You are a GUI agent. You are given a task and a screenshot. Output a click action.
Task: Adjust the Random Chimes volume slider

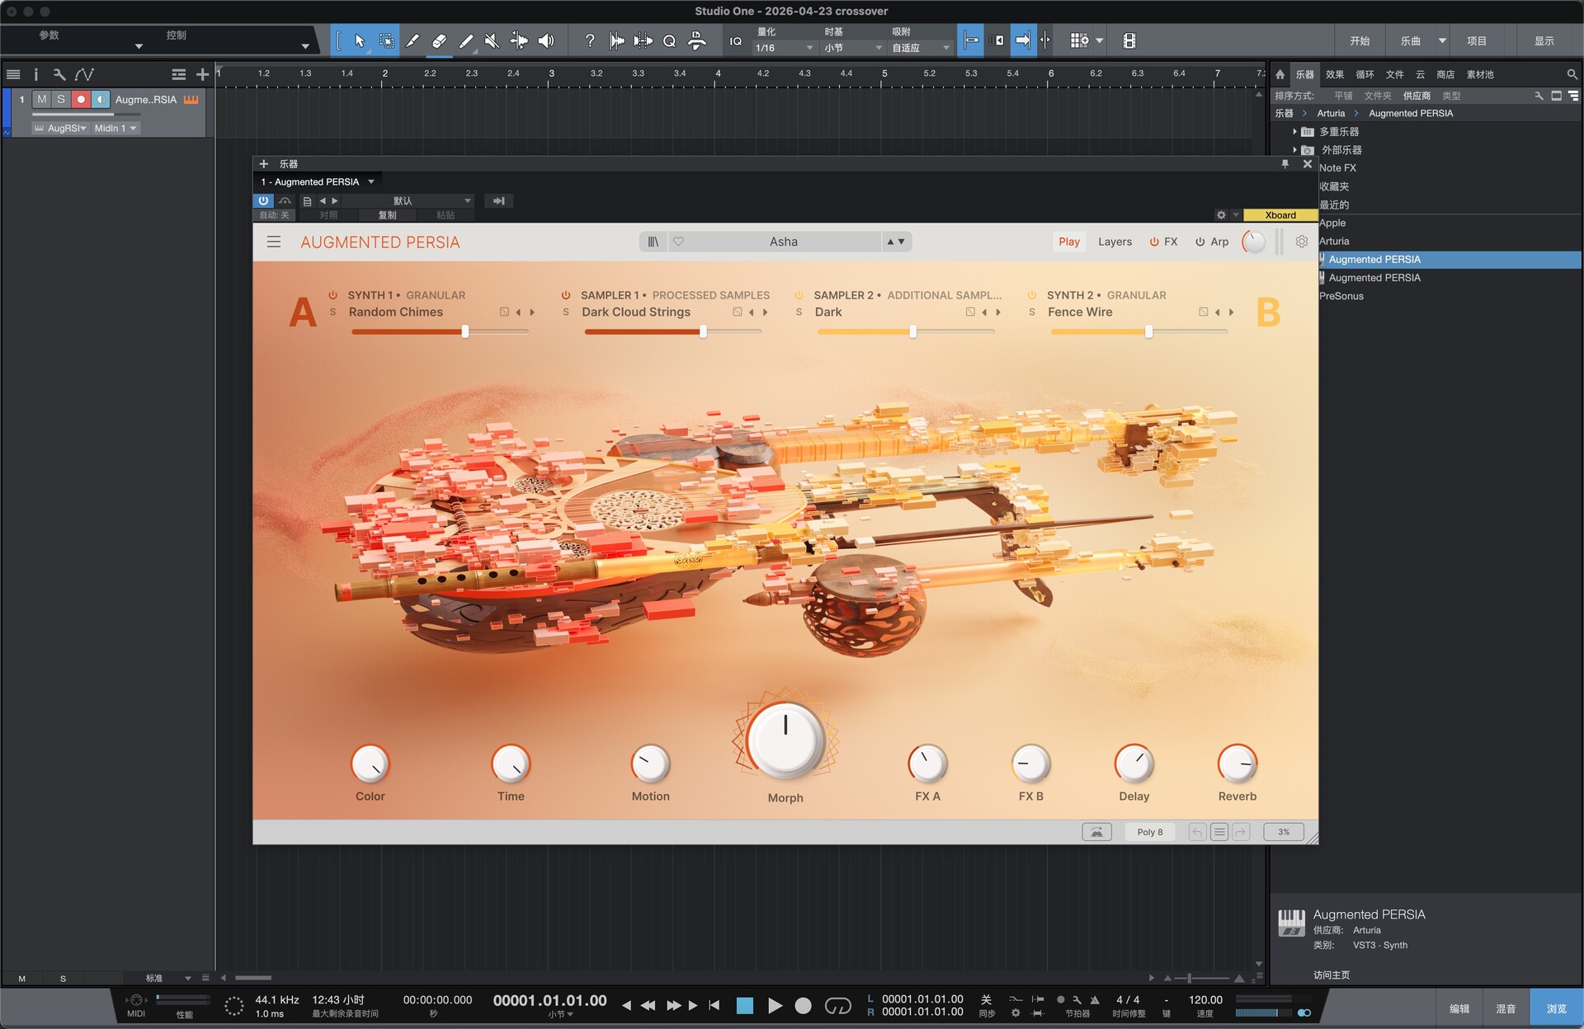[x=440, y=331]
